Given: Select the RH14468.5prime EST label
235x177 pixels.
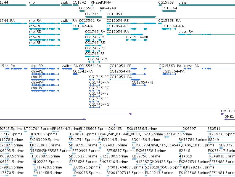Looking at the screenshot, I should (47, 173).
